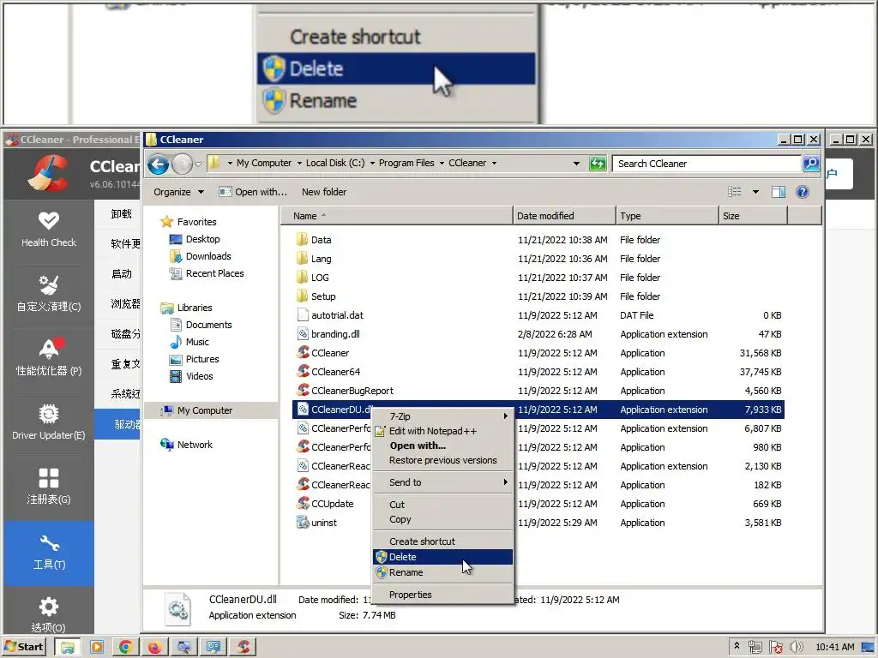
Task: Open Driver Updater(E) in CCleaner sidebar
Action: point(49,422)
